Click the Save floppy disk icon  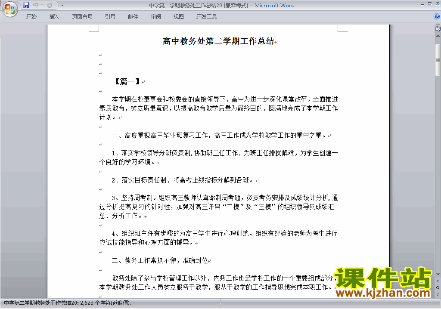26,5
